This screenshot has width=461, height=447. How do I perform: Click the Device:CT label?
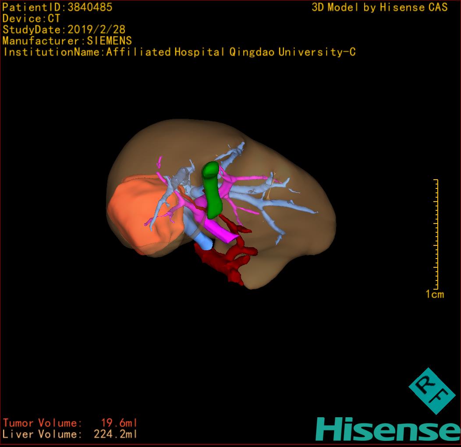tap(31, 18)
